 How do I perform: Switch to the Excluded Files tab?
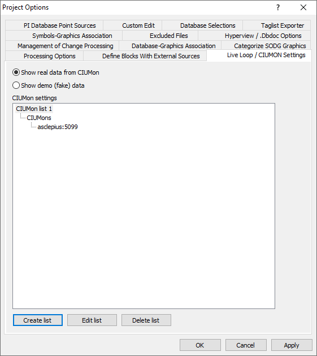point(169,36)
